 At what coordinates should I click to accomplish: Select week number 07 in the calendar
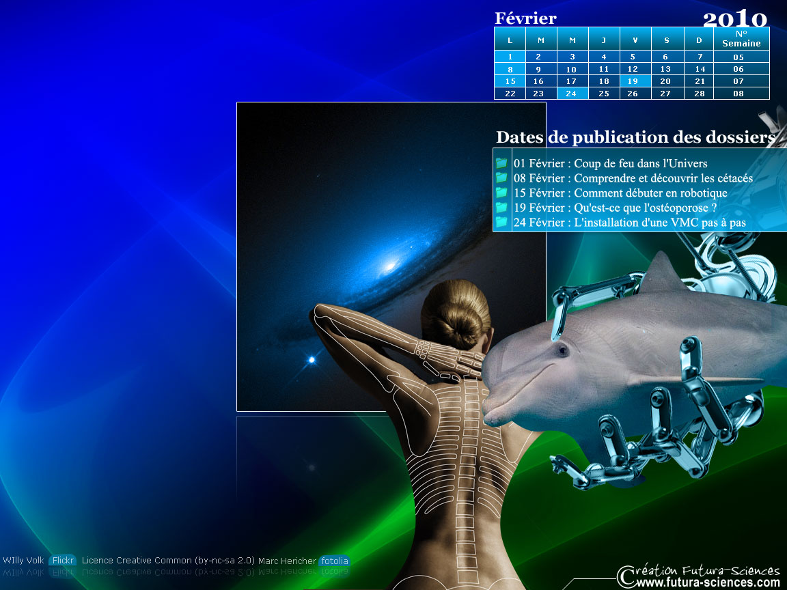(738, 81)
